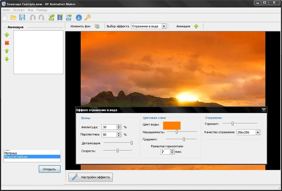Open the Вид menu
Viewport: 282px width, 191px height.
click(30, 10)
